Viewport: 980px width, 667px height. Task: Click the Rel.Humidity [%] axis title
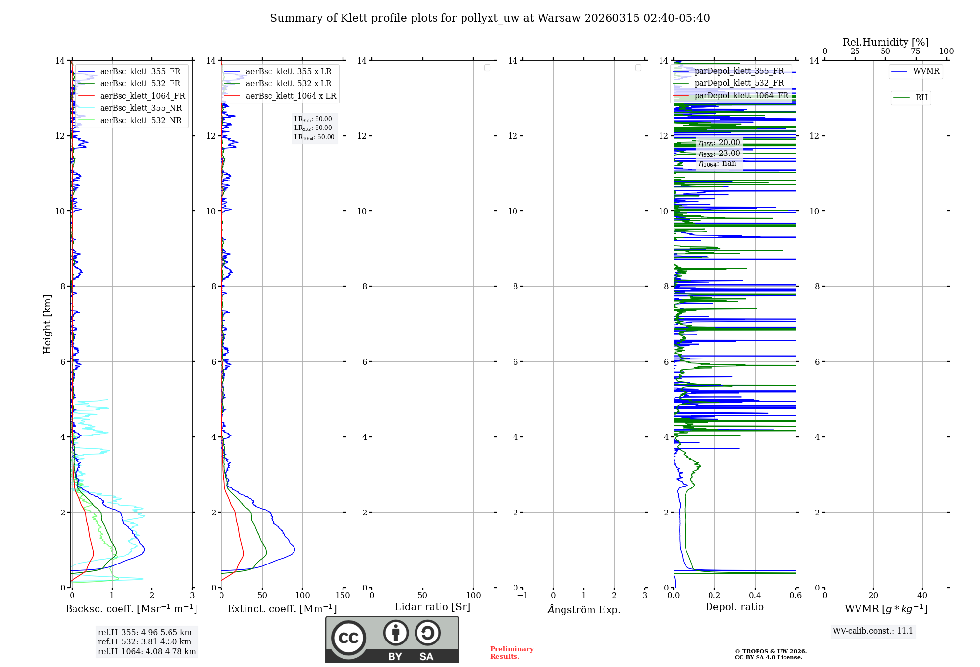tap(885, 42)
